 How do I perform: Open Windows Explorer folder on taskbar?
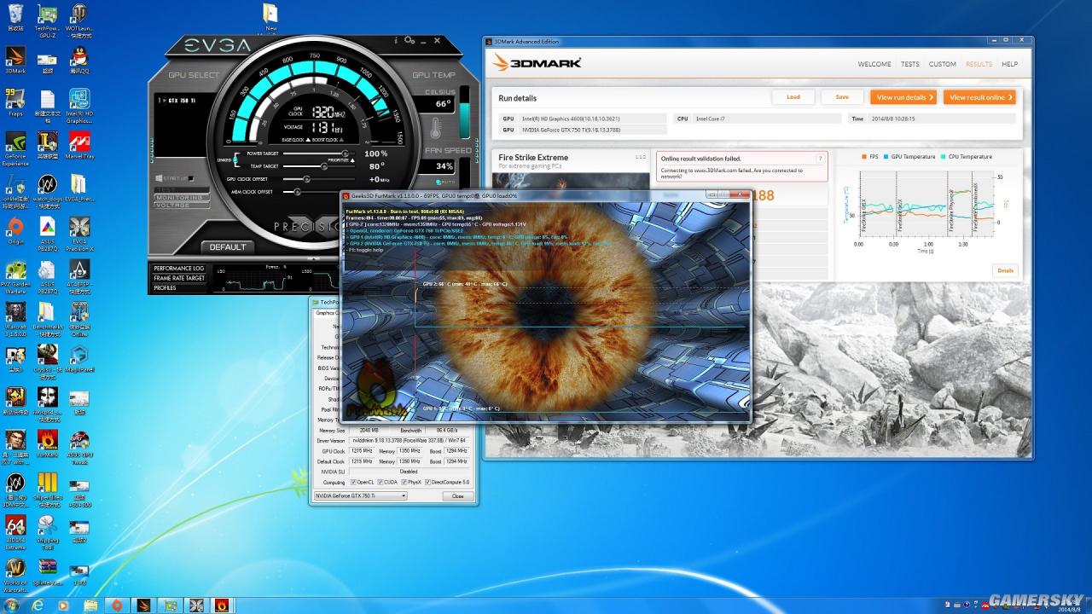(90, 605)
